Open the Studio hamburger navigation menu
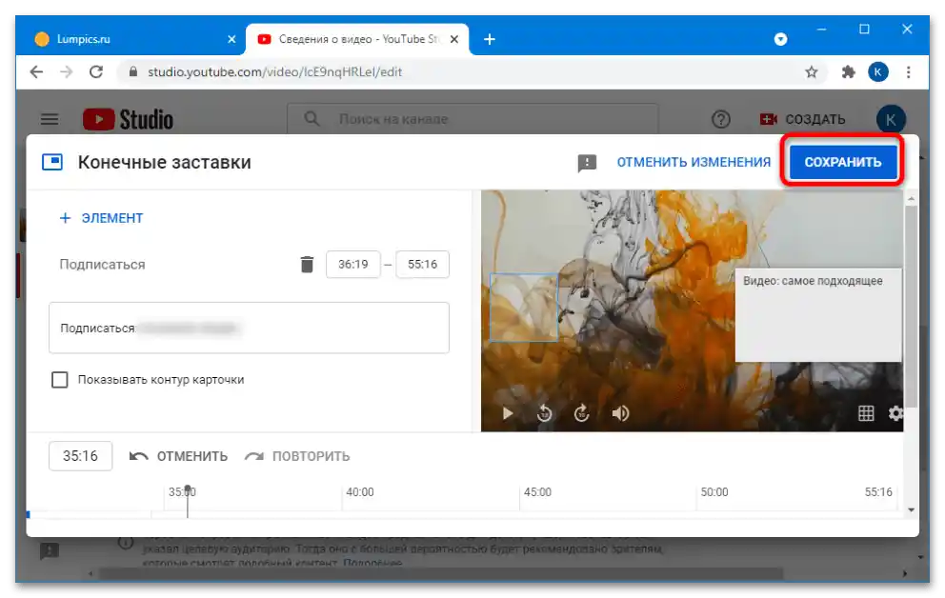This screenshot has height=598, width=945. tap(50, 119)
